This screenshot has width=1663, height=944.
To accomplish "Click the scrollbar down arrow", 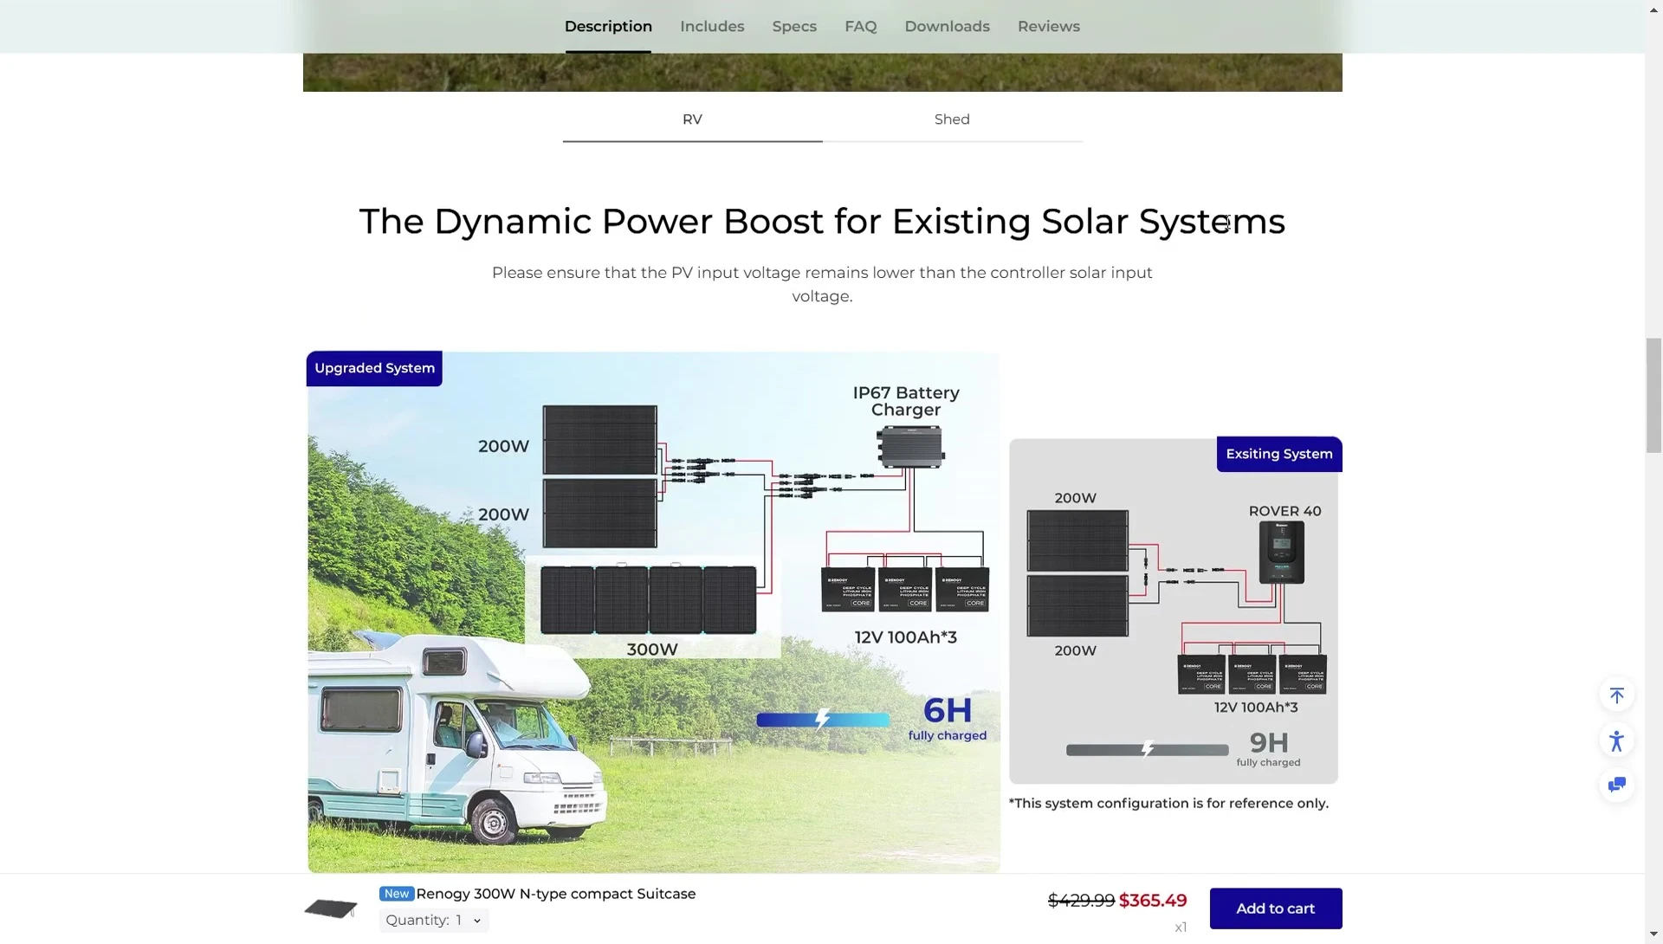I will coord(1653,934).
